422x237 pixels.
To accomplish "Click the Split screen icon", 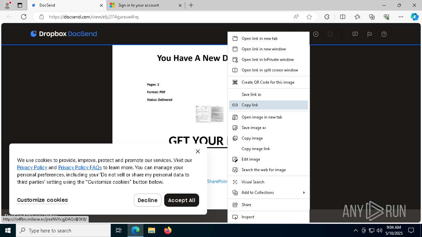I will (343, 17).
